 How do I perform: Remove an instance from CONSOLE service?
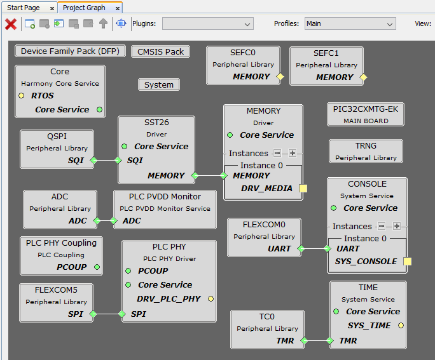tap(382, 226)
